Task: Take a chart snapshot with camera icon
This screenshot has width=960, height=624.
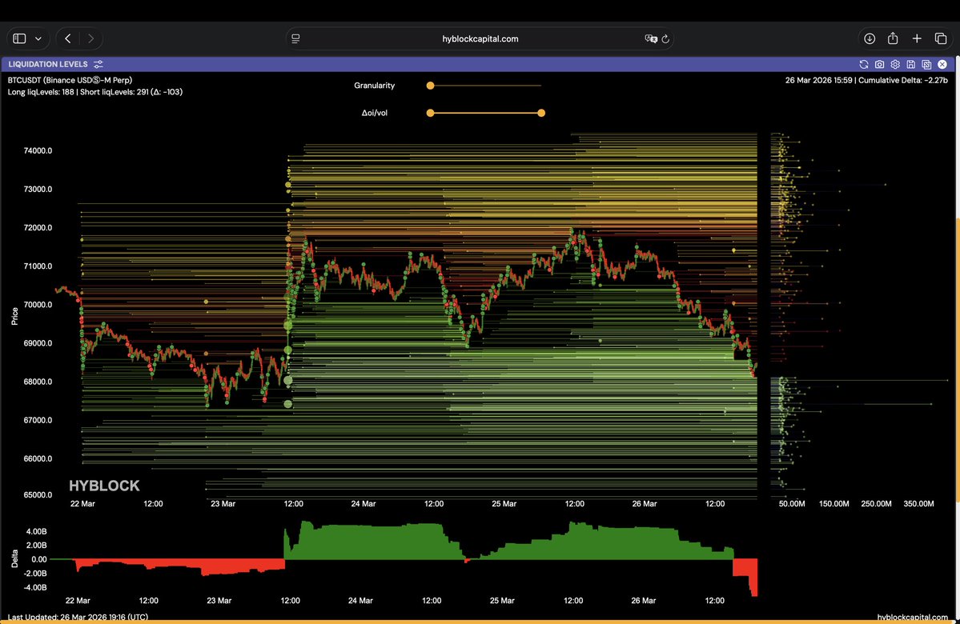Action: [879, 64]
